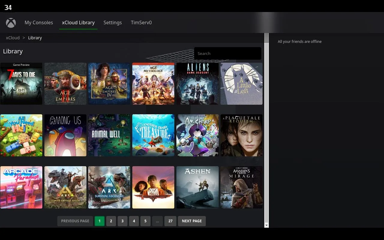Image resolution: width=384 pixels, height=240 pixels.
Task: Open Another Crab's Treasure tile
Action: 153,135
